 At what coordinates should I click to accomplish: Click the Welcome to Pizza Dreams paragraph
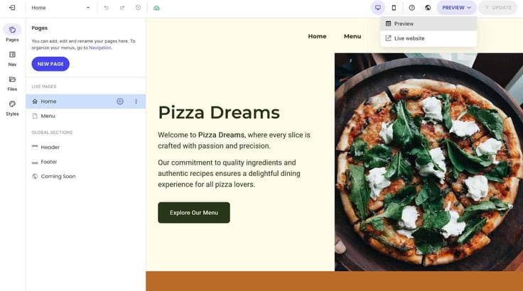pos(234,141)
